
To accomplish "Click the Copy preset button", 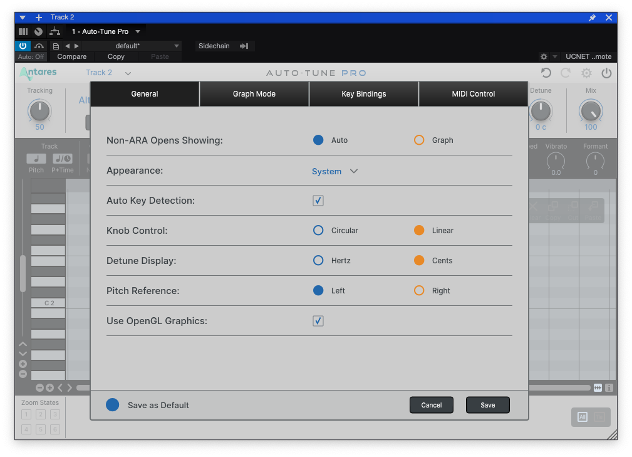I will pos(116,56).
